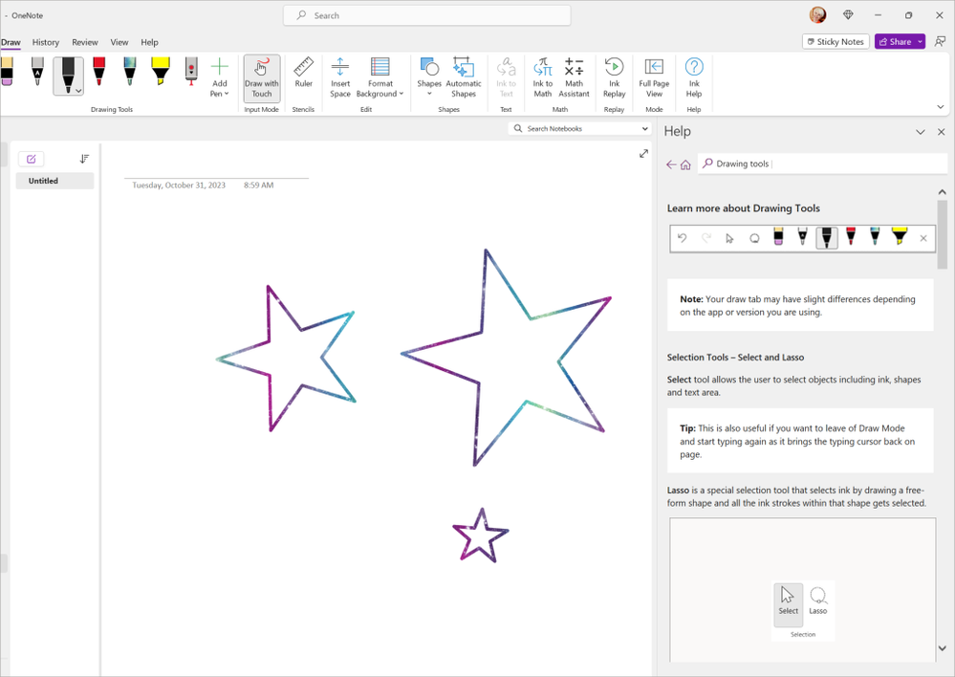The image size is (955, 677).
Task: Open the View tab
Action: click(x=119, y=42)
